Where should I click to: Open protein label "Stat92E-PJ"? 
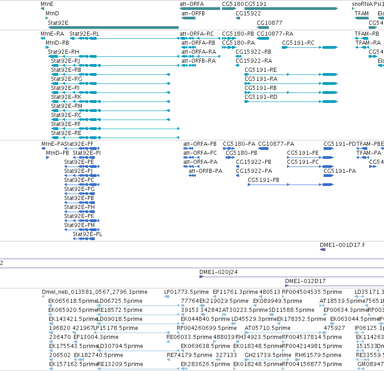coord(79,171)
